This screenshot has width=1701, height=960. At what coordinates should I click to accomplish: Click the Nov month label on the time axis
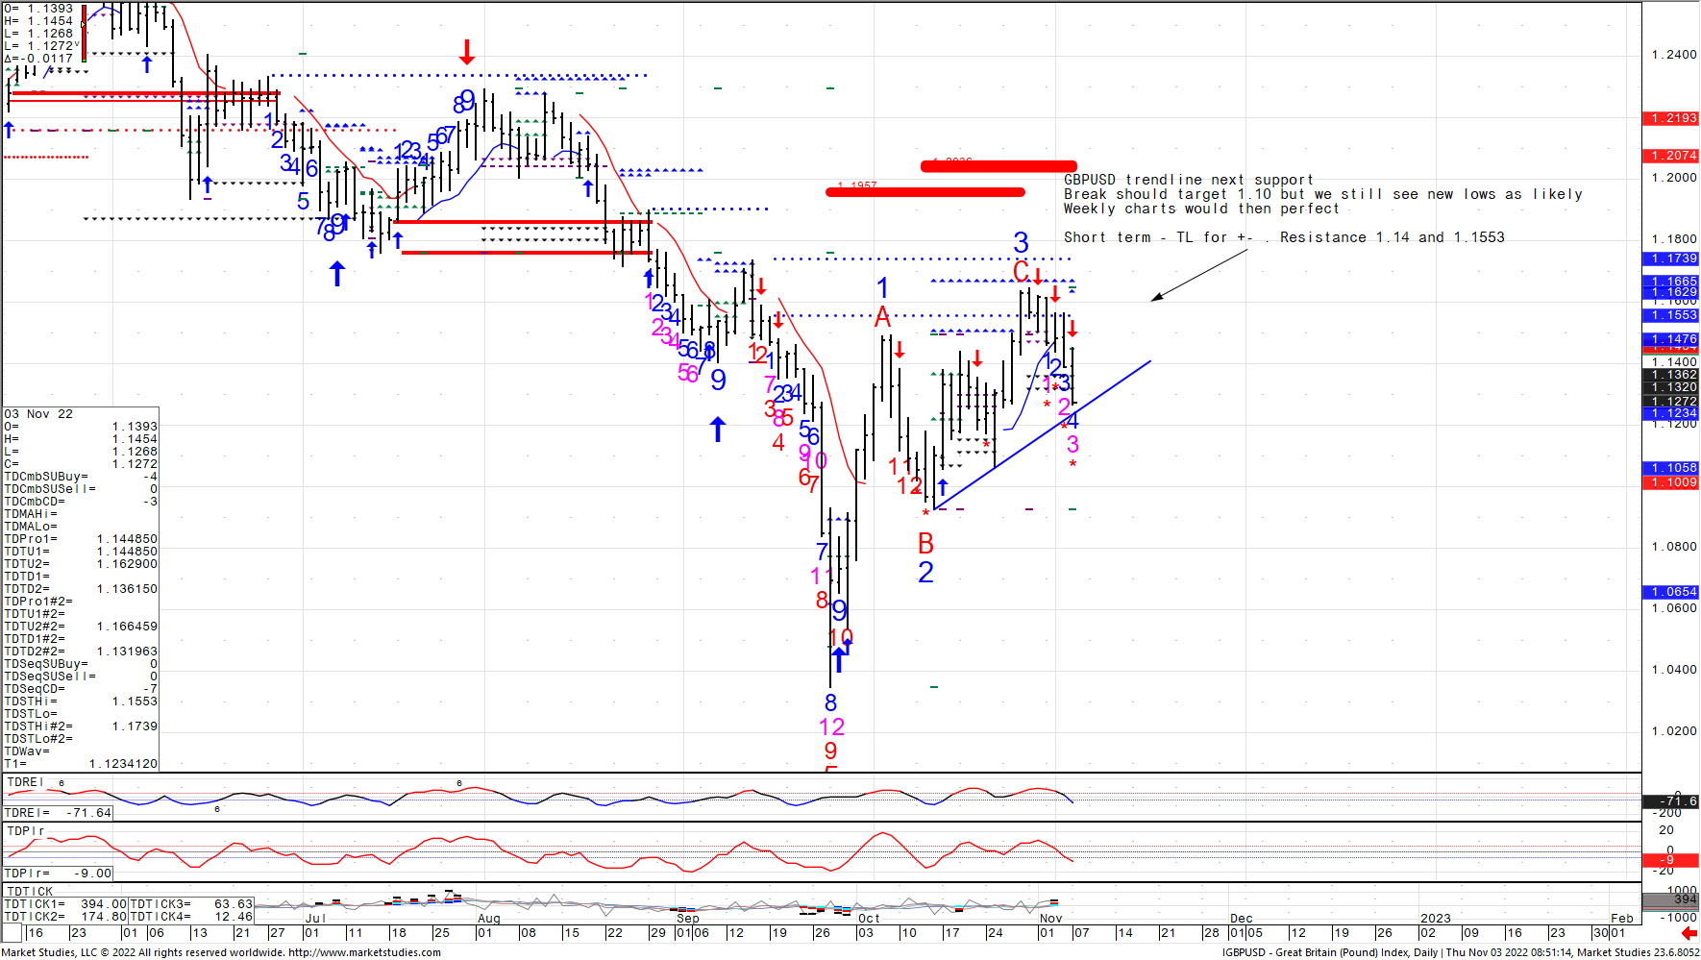[x=1051, y=919]
